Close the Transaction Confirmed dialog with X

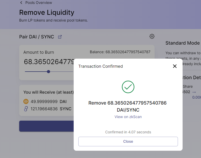click(x=175, y=66)
